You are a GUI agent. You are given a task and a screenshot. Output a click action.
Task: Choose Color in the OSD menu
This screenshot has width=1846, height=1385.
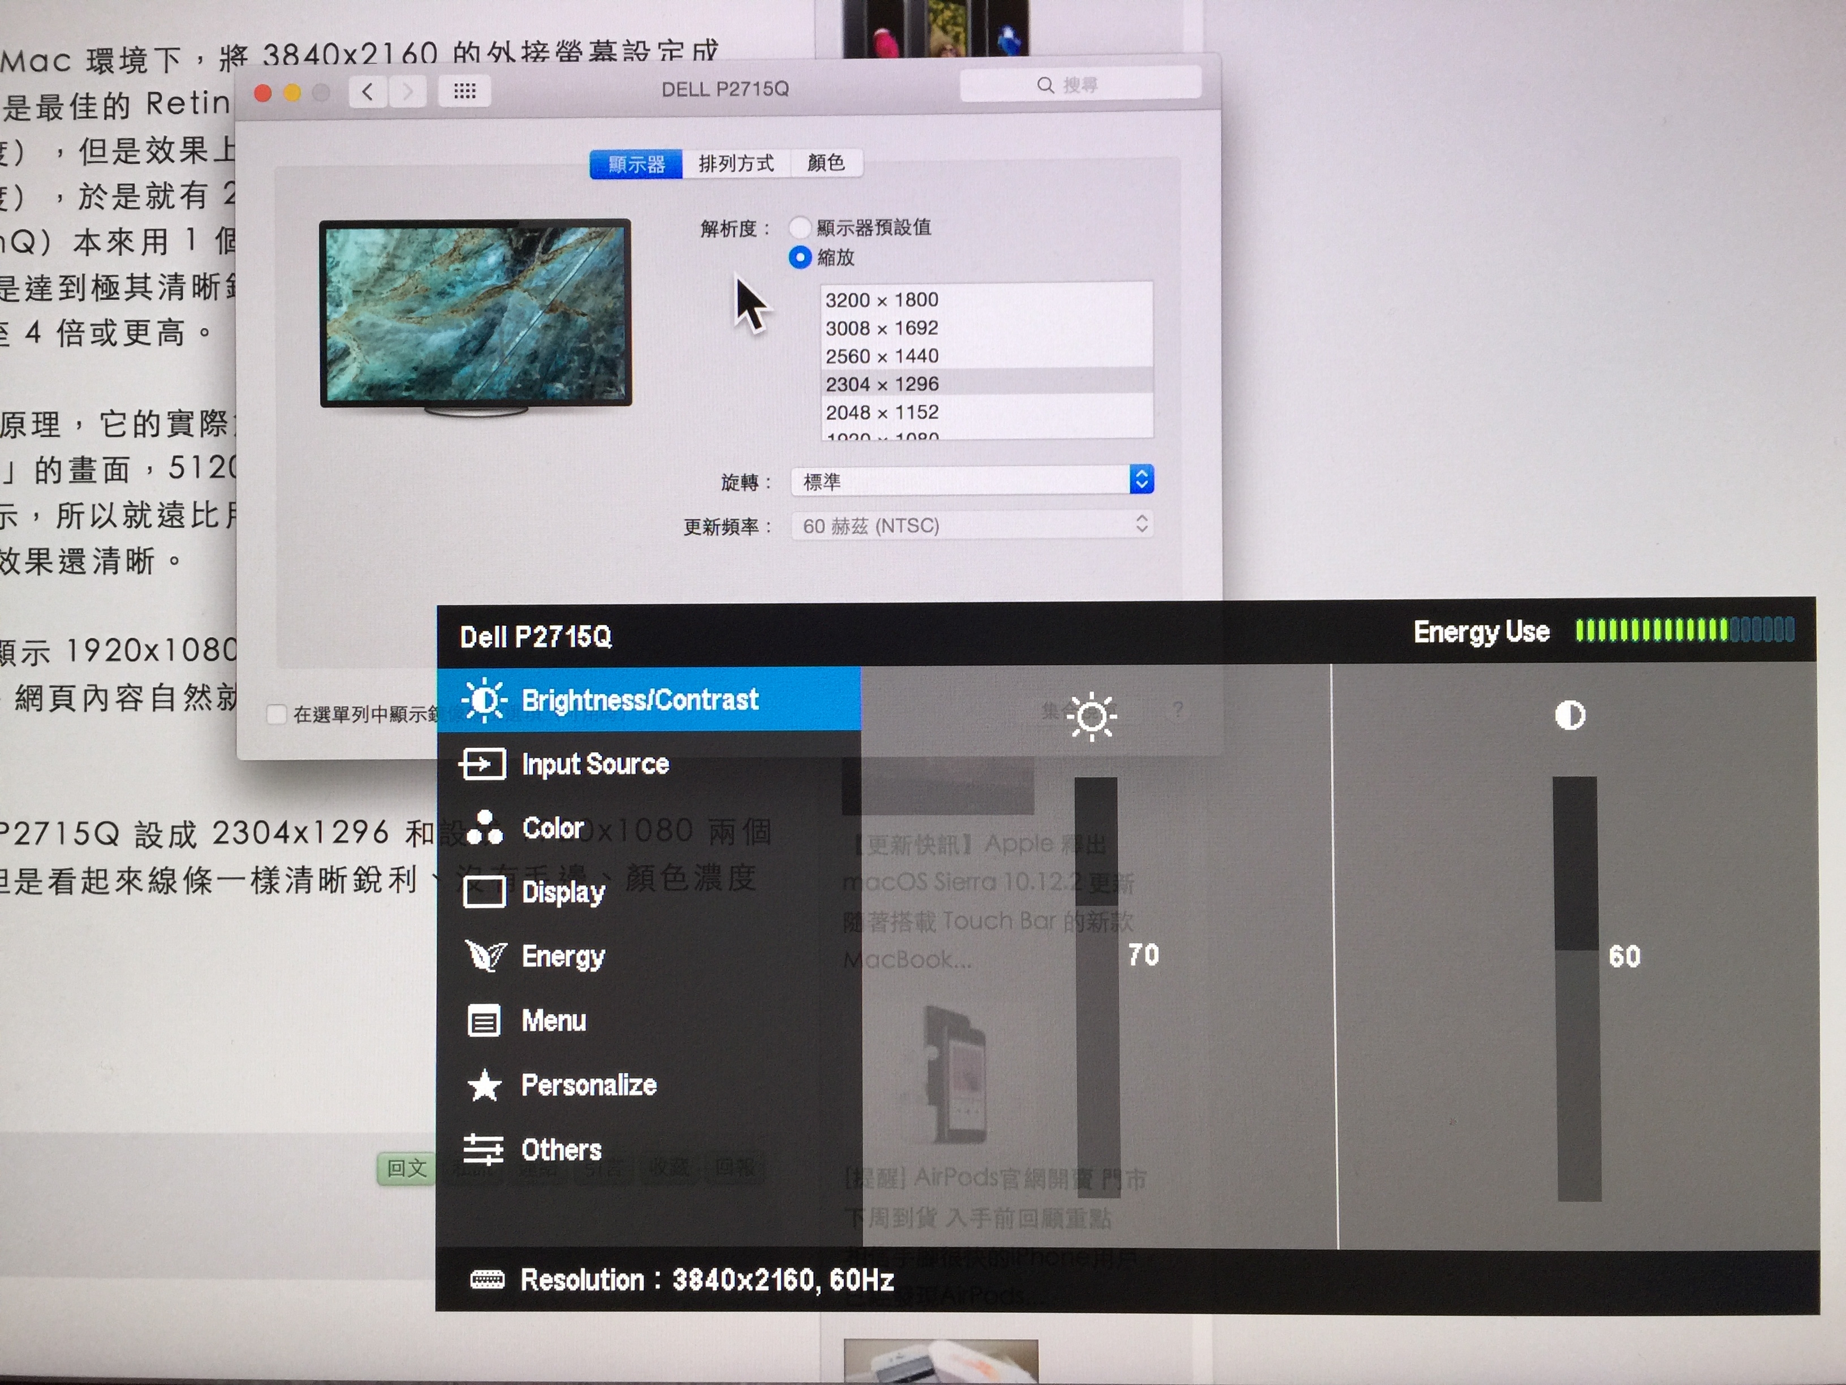649,827
